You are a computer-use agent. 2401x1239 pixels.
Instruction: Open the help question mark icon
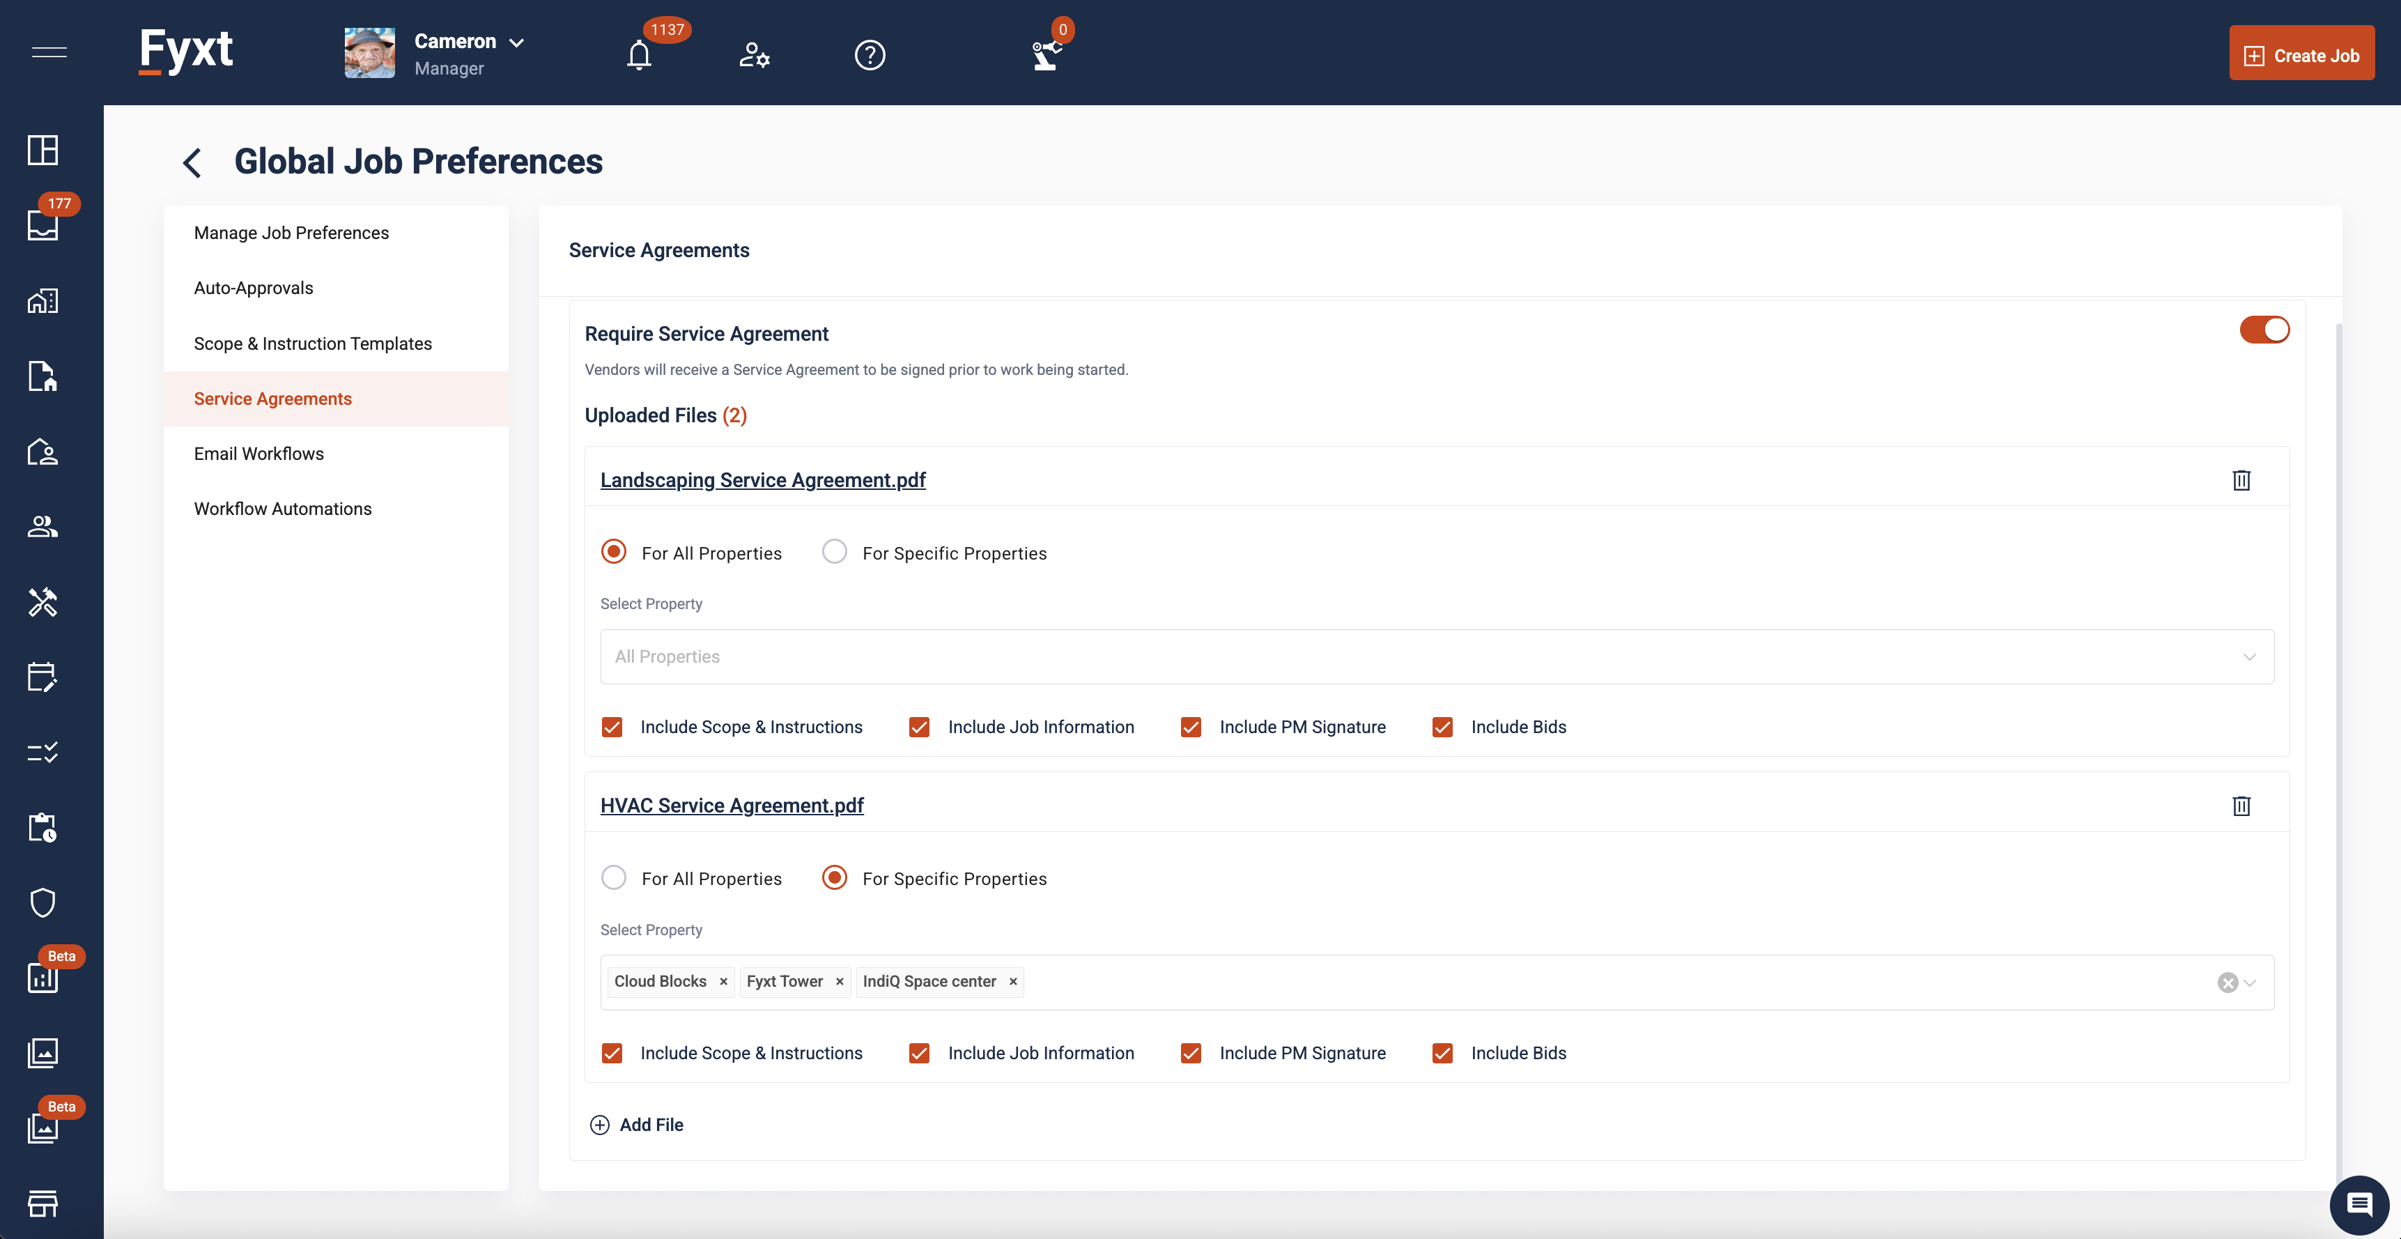click(870, 55)
